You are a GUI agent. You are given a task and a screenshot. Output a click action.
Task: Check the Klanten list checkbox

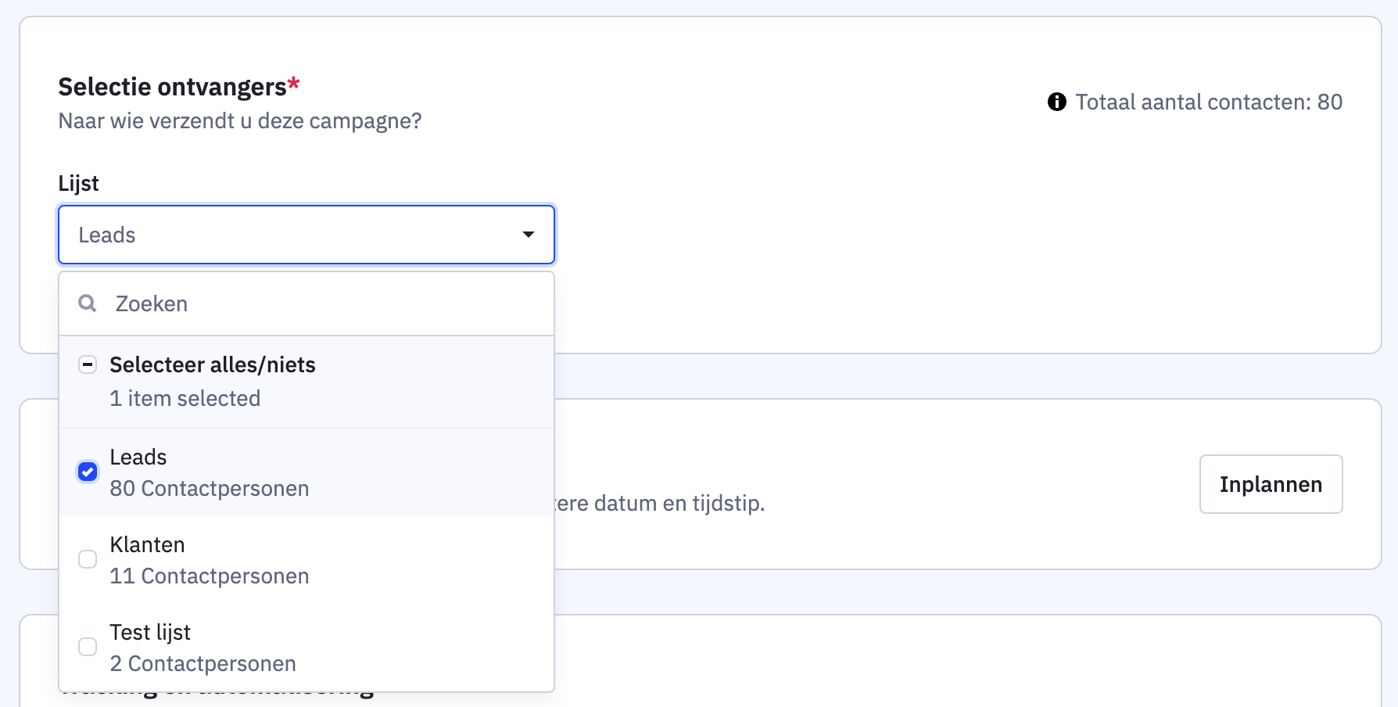pyautogui.click(x=88, y=559)
